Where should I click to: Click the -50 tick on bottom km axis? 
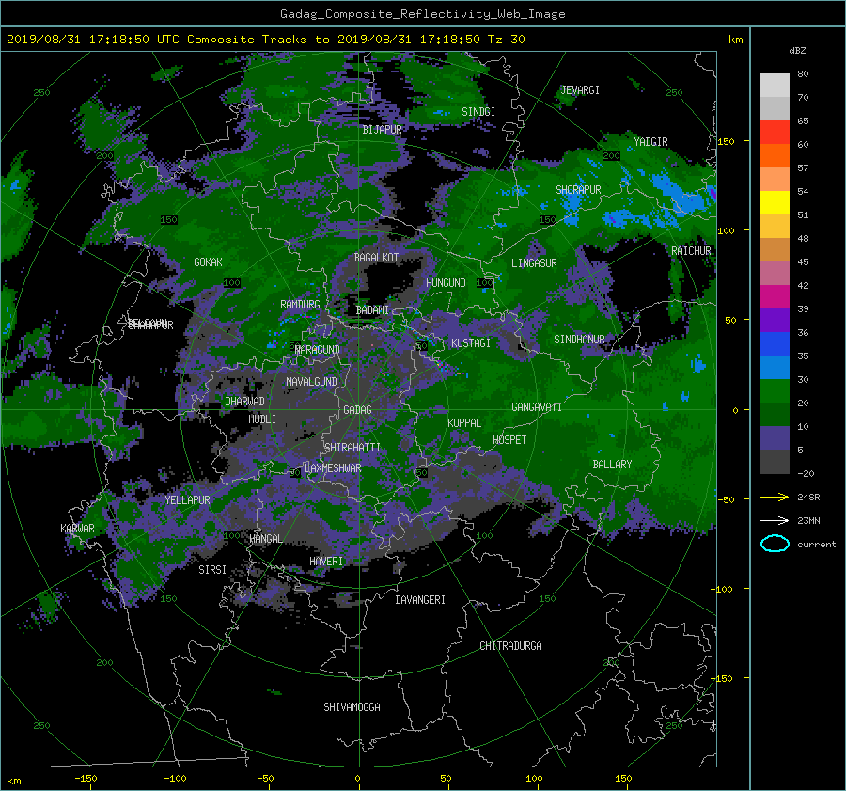265,778
